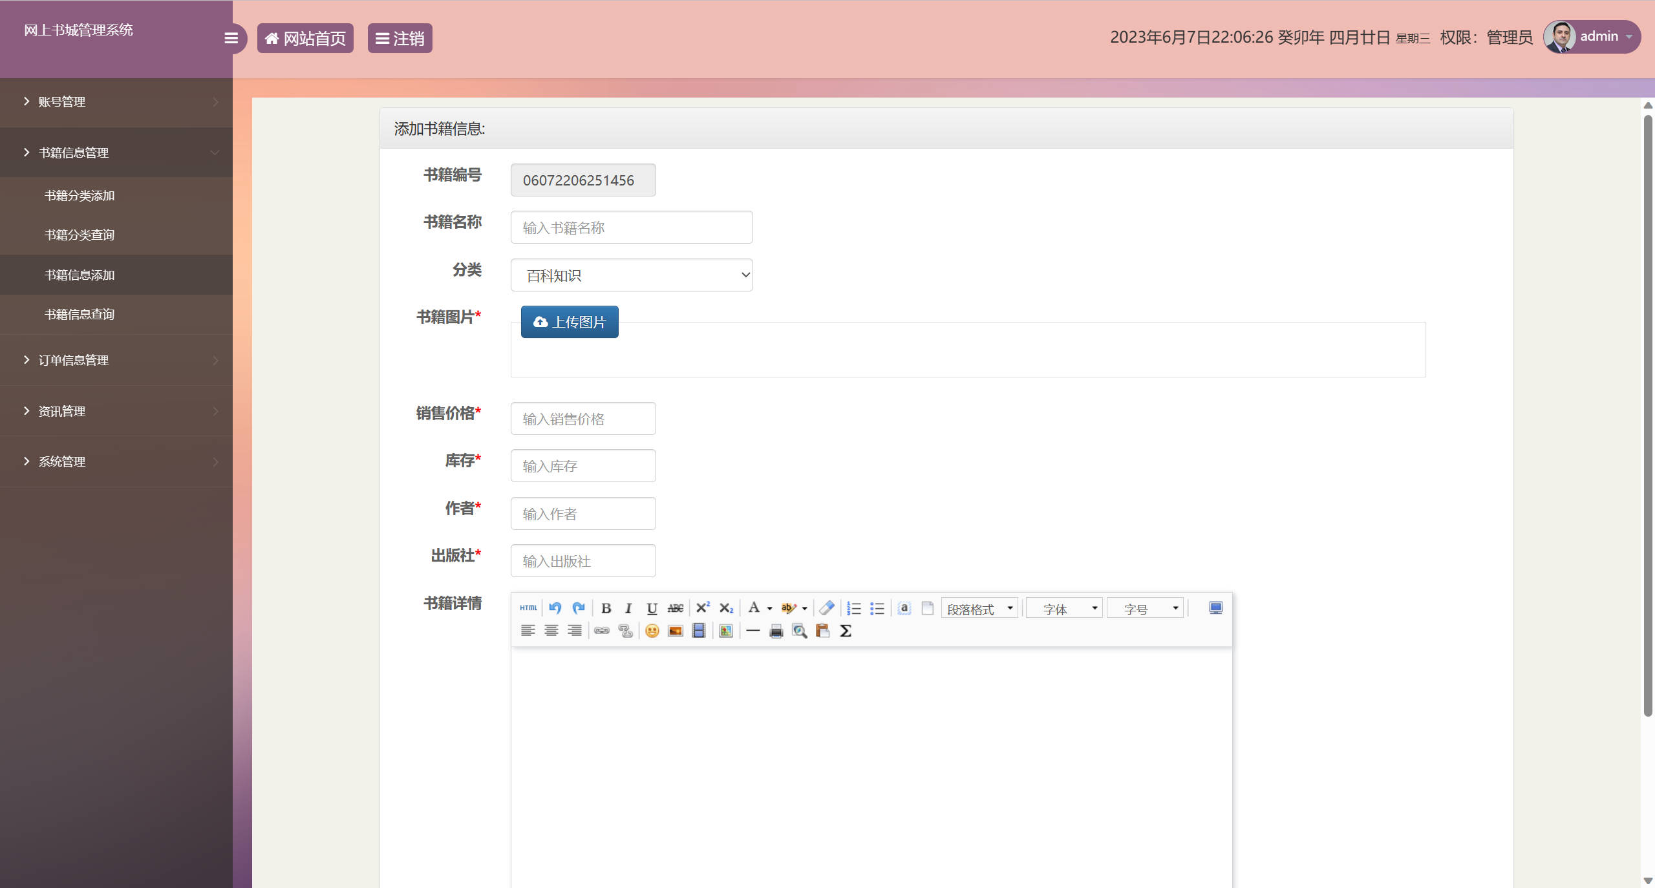
Task: Click the 上传图片 upload button
Action: 569,321
